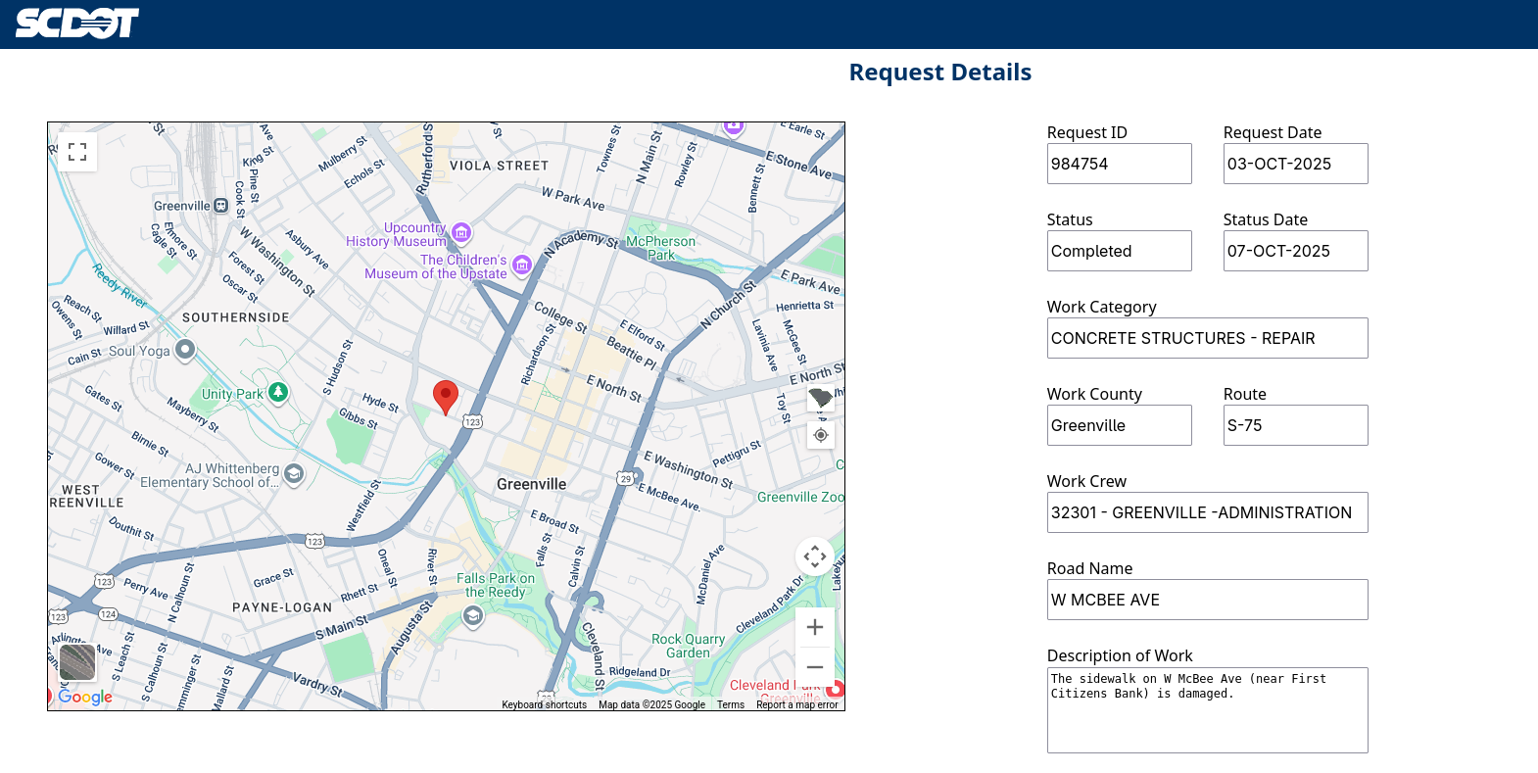Click the South Carolina state outline button
This screenshot has height=773, width=1538.
821,398
